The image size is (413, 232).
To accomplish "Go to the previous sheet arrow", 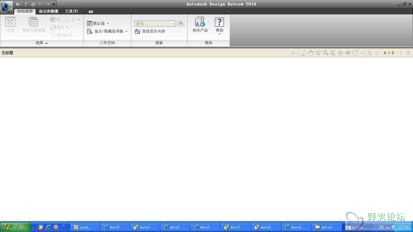I will tap(377, 53).
